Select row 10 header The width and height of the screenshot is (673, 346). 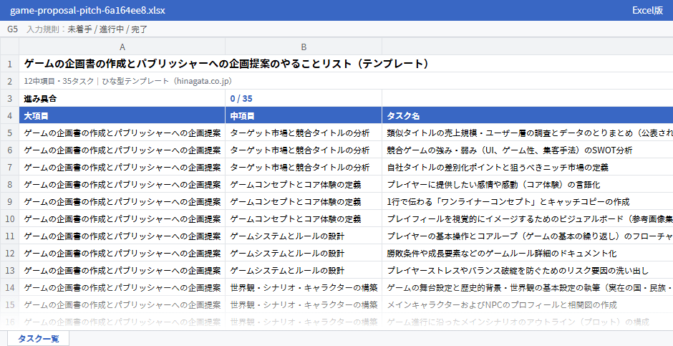coord(9,218)
